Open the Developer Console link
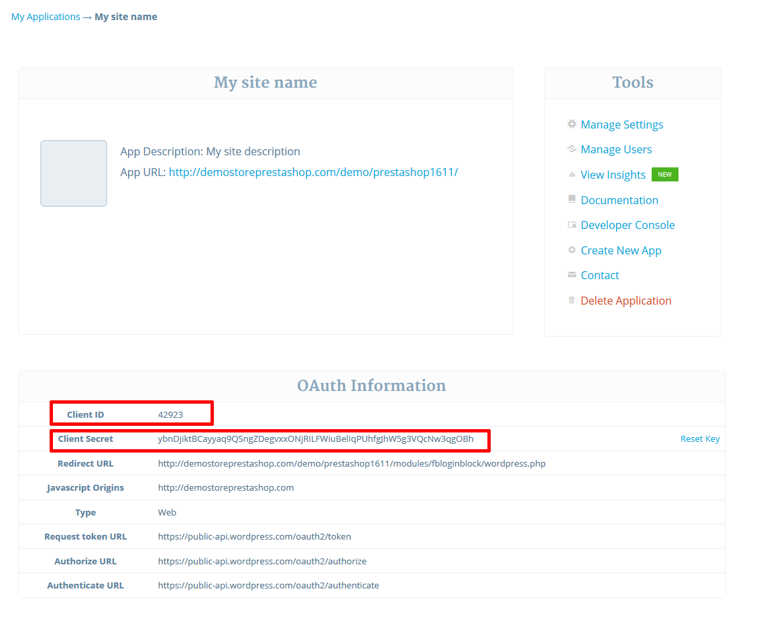The height and width of the screenshot is (638, 775). pos(628,225)
